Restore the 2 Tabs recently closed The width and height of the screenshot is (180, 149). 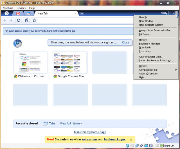(x=49, y=124)
